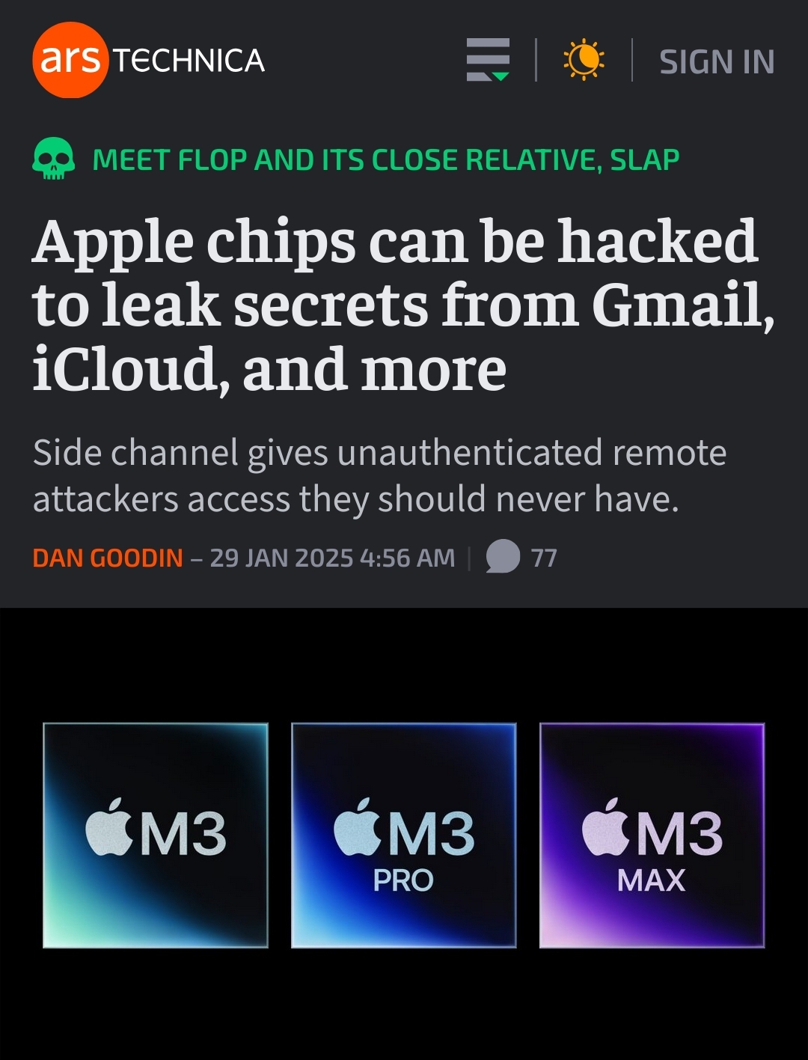Click the PRO label under M3
This screenshot has height=1060, width=808.
(x=403, y=880)
